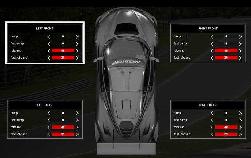The image size is (251, 158).
Task: Decrease Left Front bump value
Action: [49, 37]
